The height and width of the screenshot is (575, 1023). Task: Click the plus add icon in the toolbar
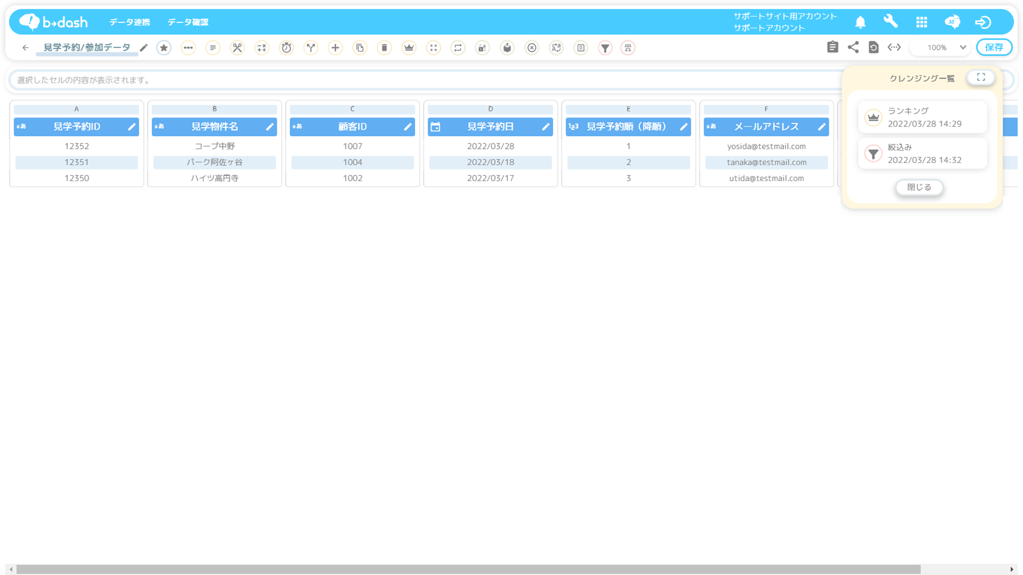tap(336, 48)
